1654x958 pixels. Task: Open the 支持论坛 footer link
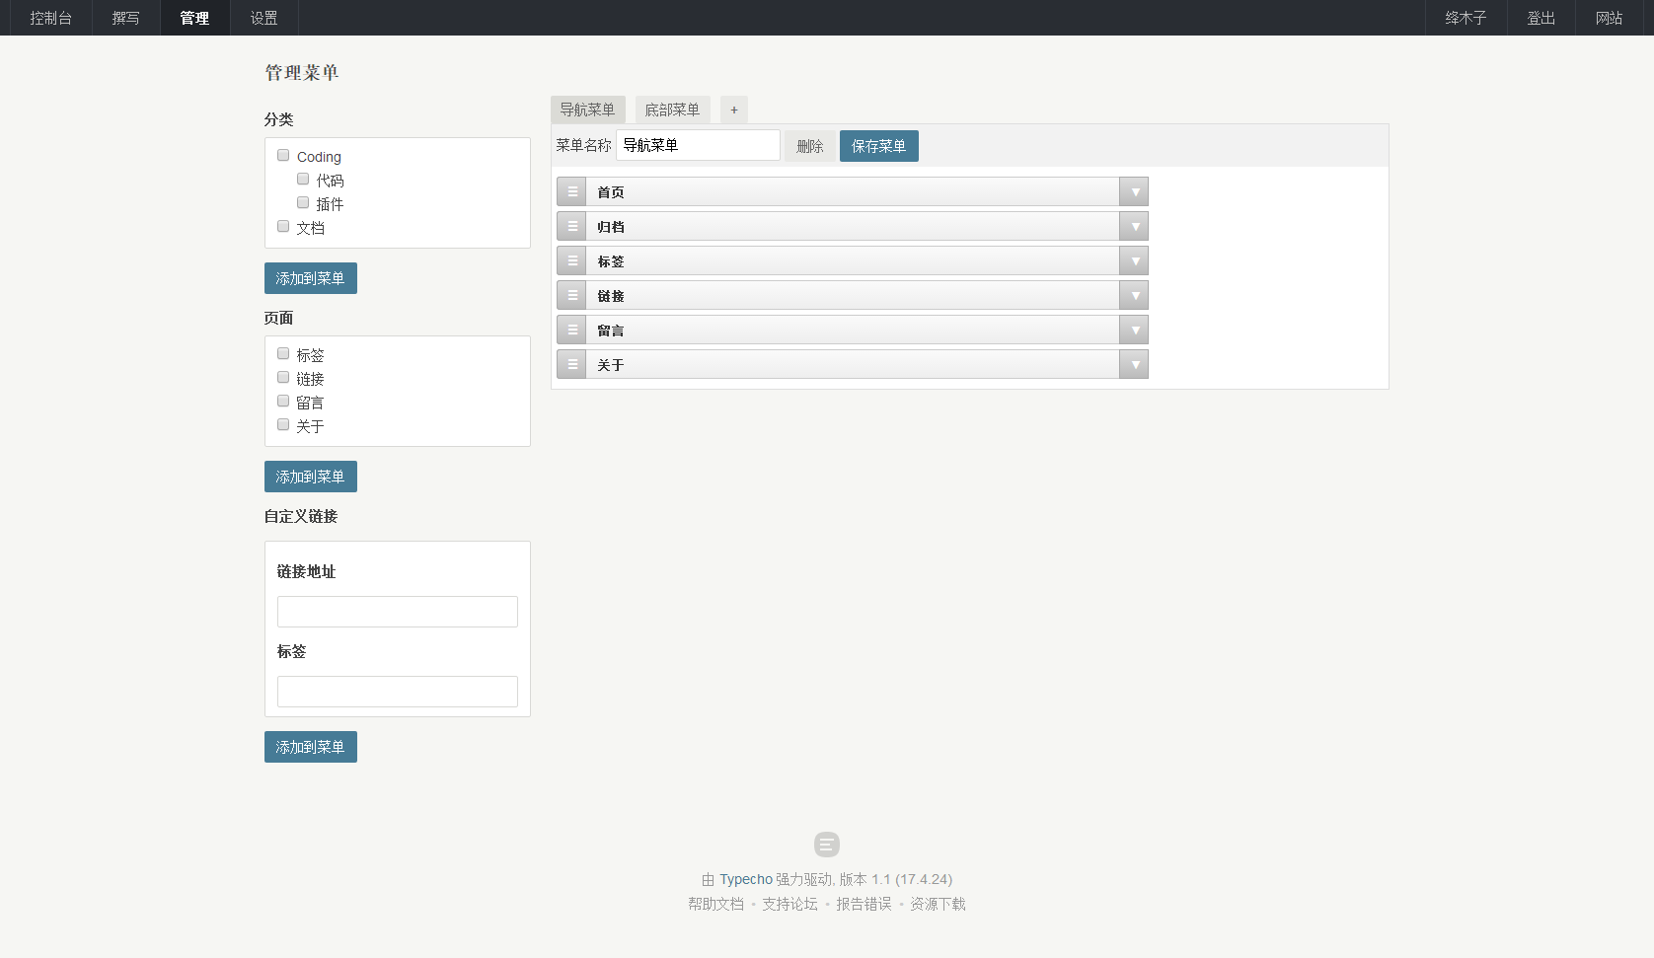coord(789,904)
